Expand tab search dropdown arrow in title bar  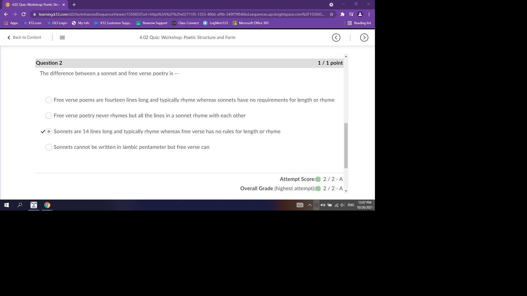(331, 5)
